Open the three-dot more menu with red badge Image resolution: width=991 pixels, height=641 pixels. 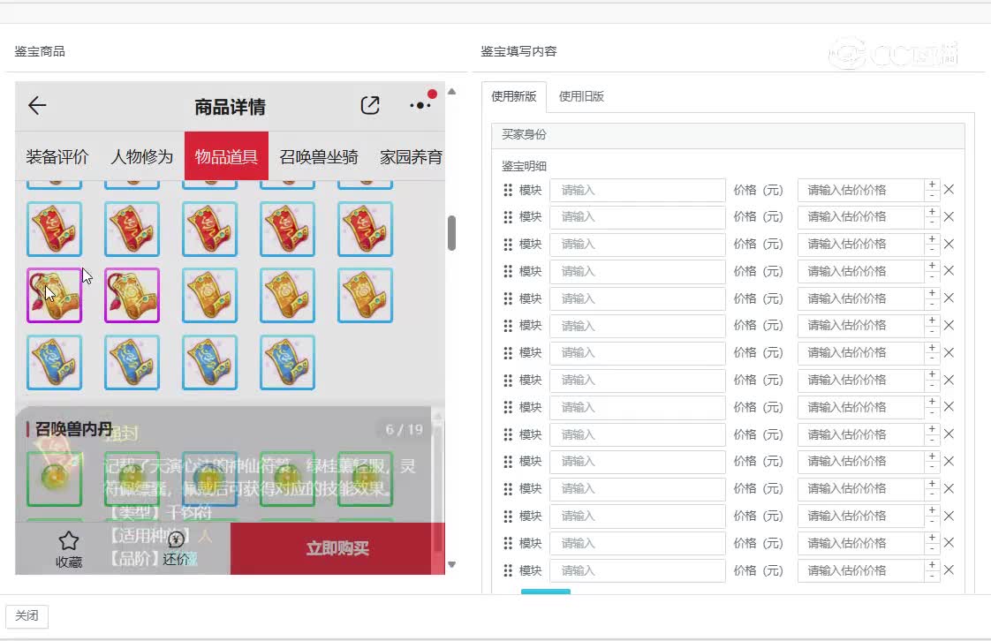pyautogui.click(x=420, y=105)
